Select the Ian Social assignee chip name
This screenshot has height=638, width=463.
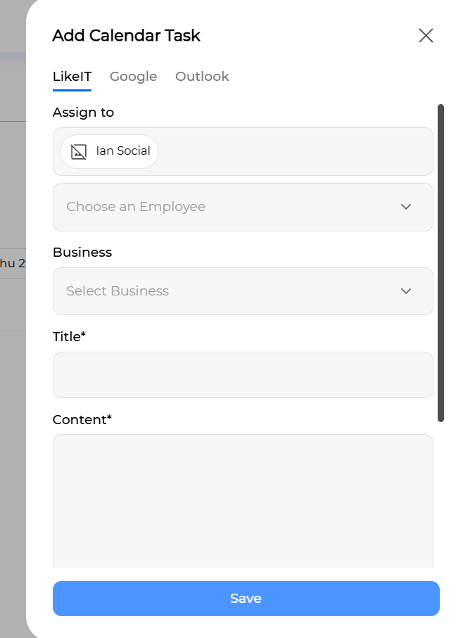[123, 151]
